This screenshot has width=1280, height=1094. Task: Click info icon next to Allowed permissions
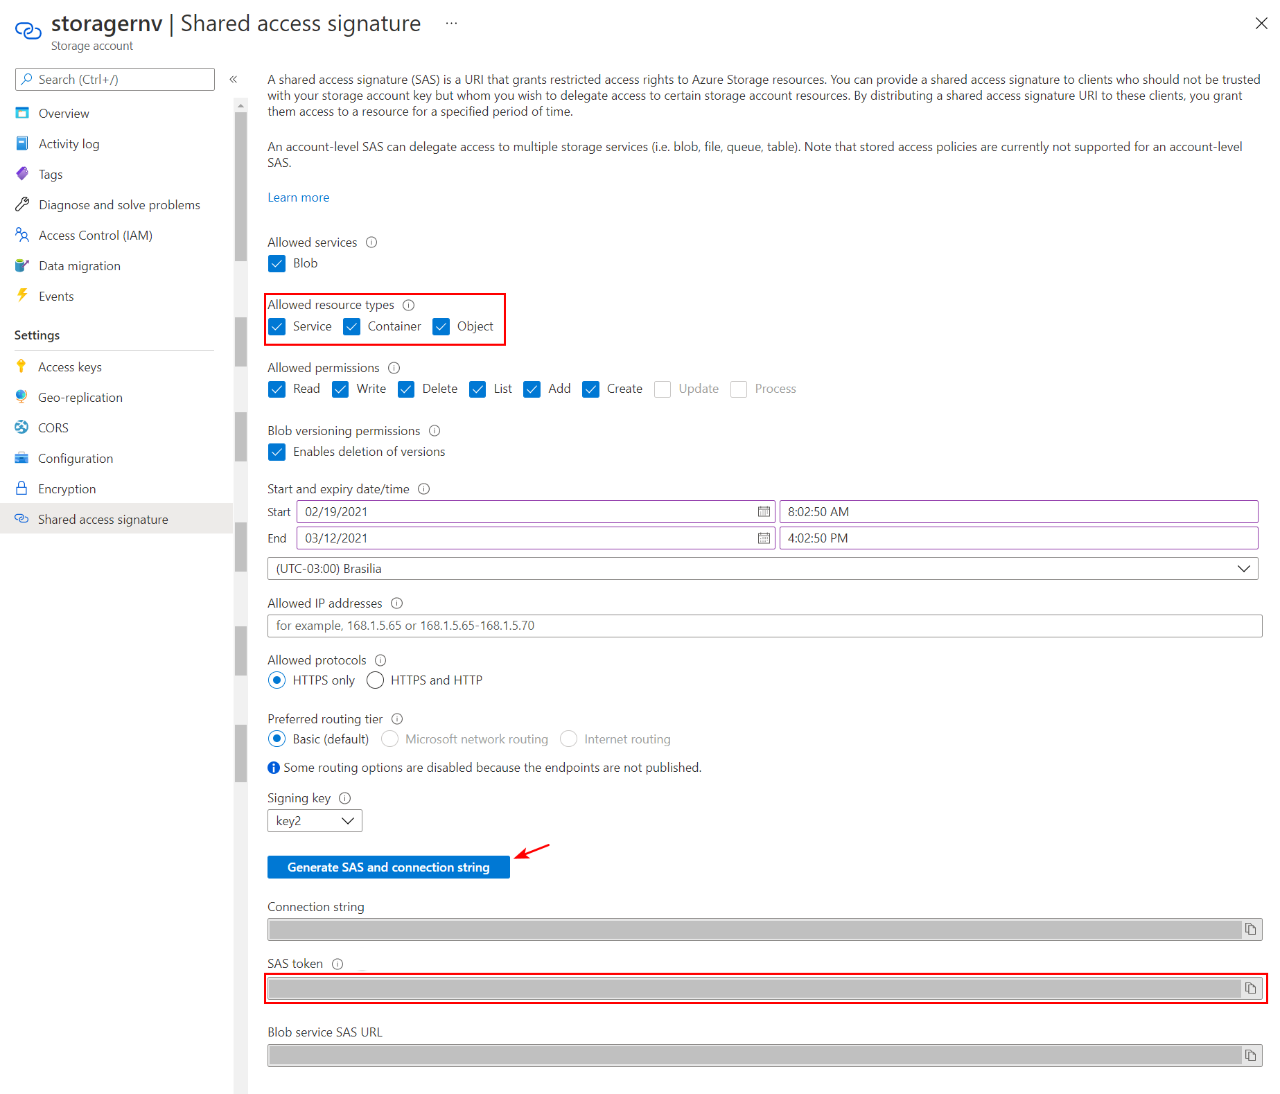tap(394, 368)
